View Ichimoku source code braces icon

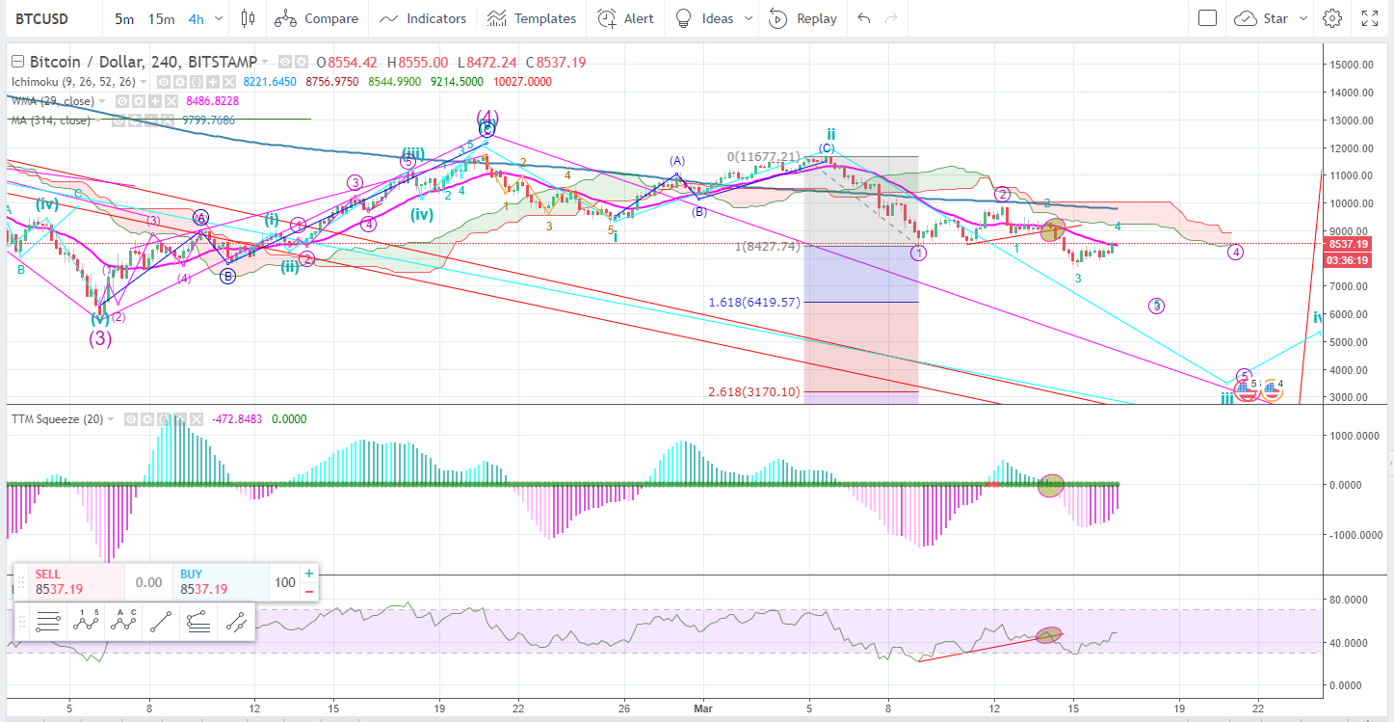197,82
